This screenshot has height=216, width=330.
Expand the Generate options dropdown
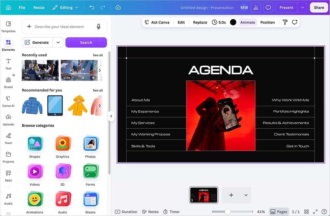coord(58,42)
